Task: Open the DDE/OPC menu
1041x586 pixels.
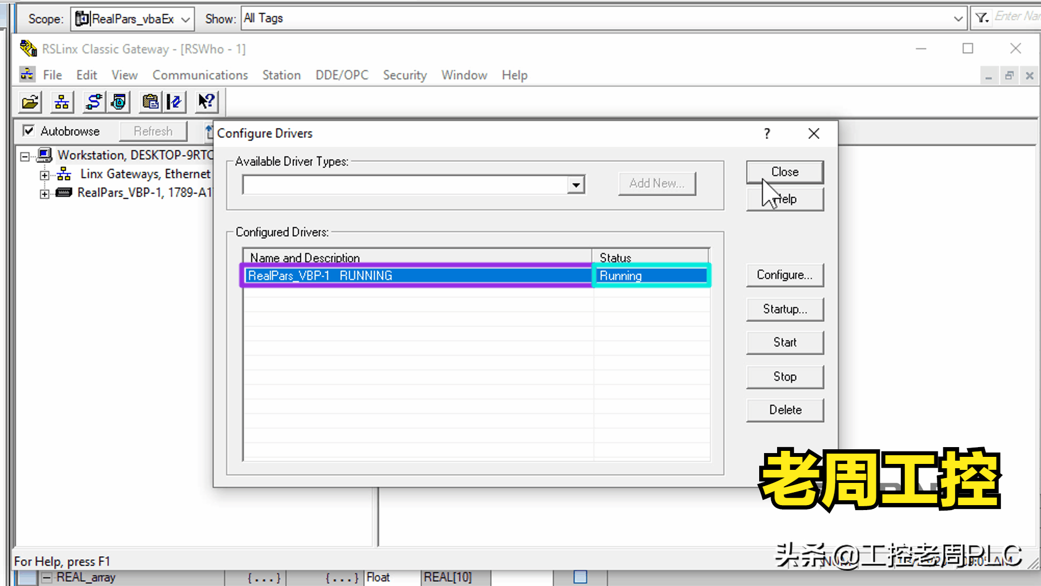Action: click(x=342, y=75)
